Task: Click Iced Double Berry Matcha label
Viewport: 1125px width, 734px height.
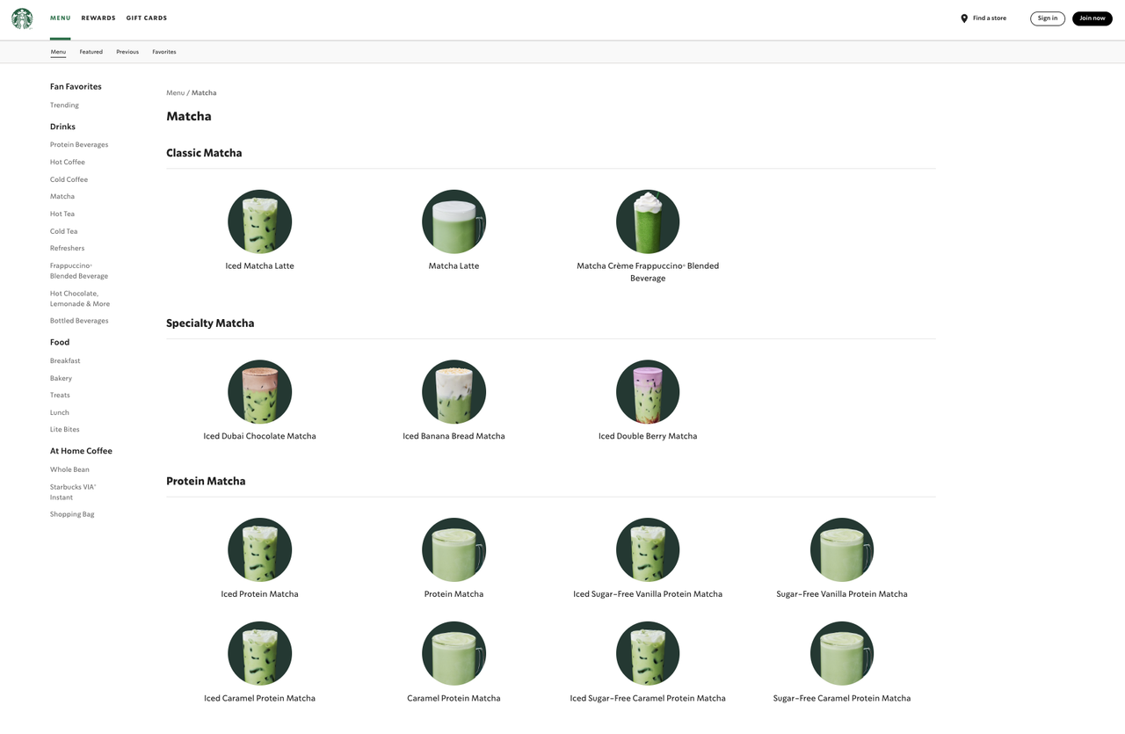Action: pos(648,437)
